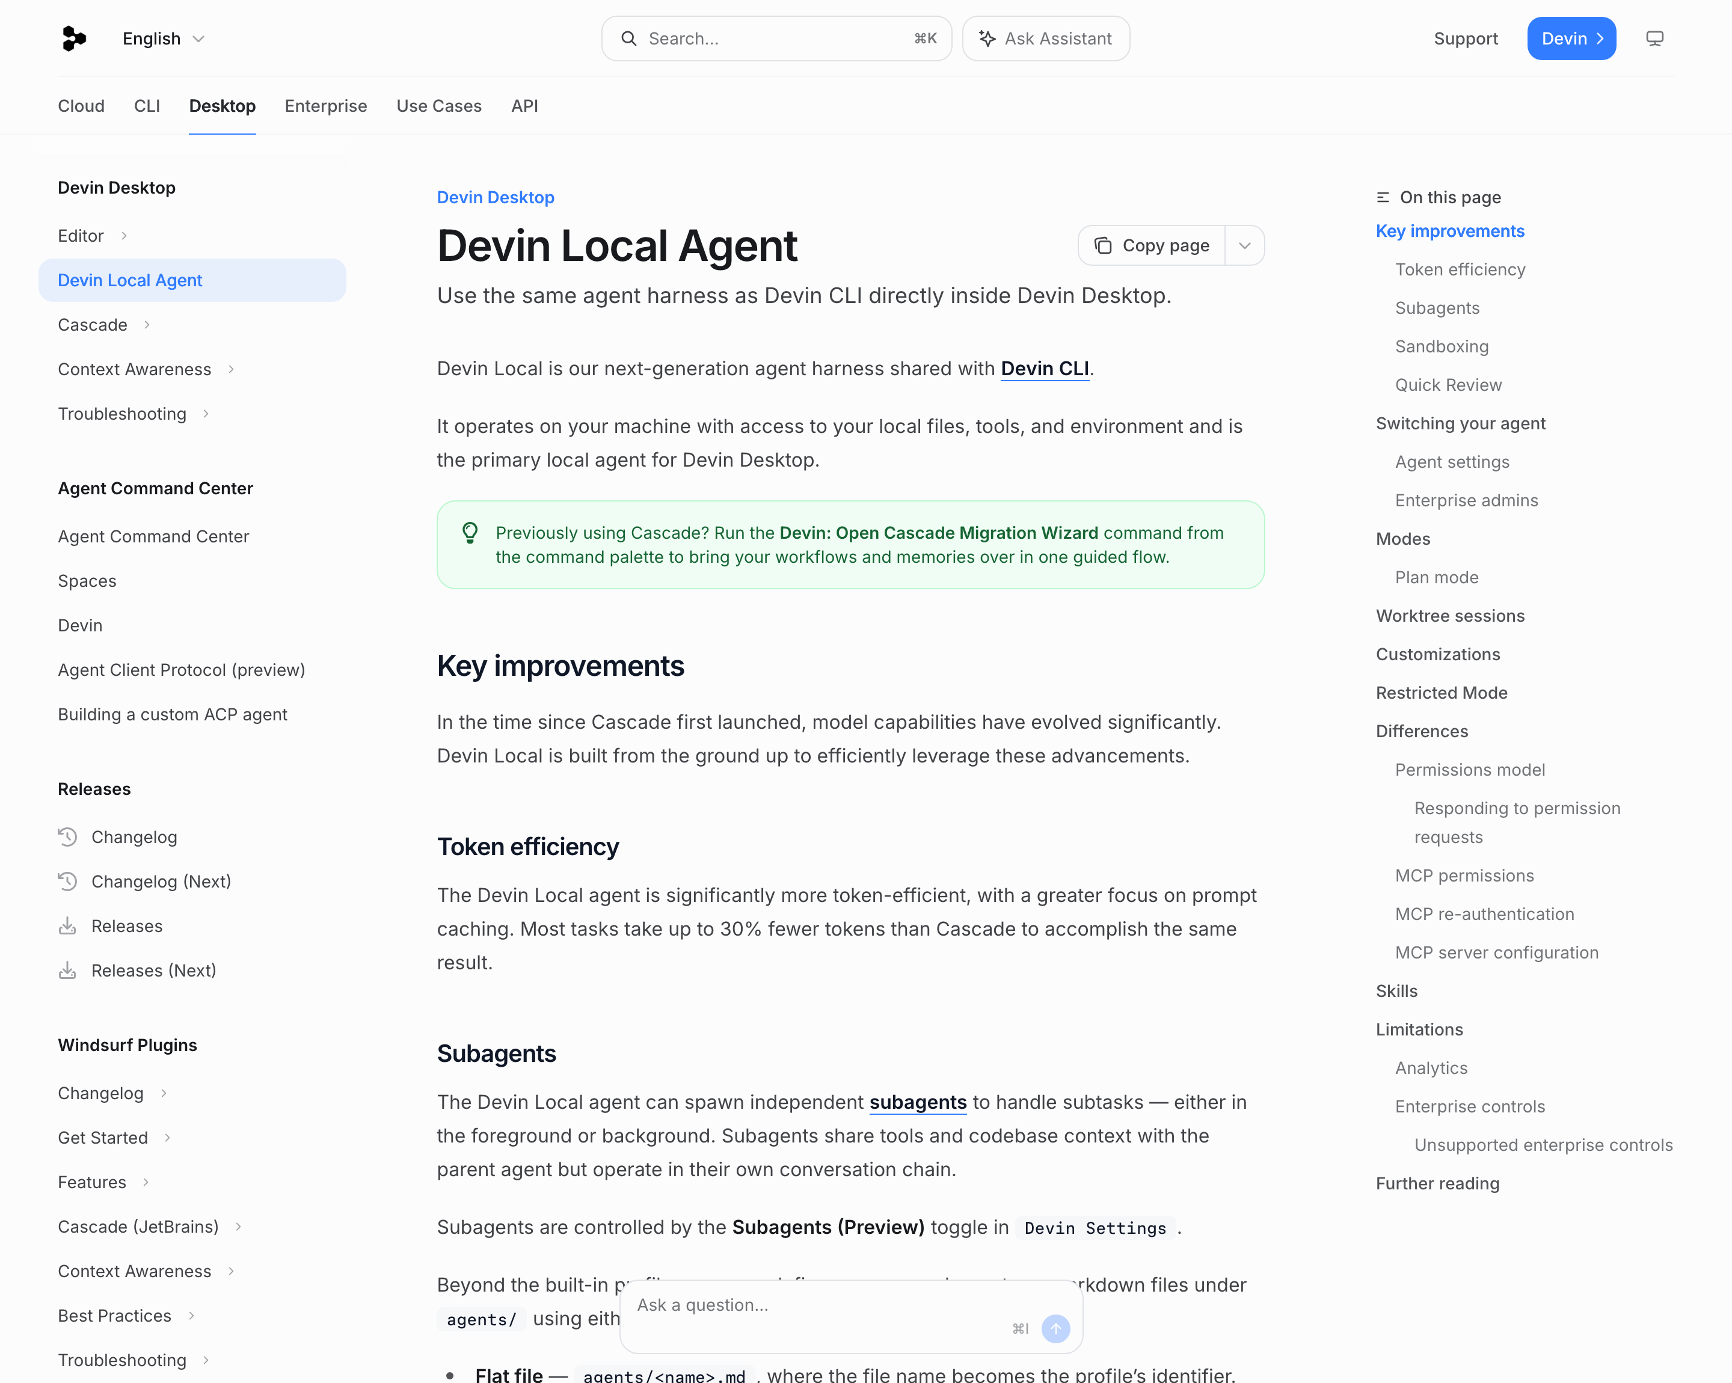Click the Devin Desktop breadcrumb link
This screenshot has width=1732, height=1383.
[496, 198]
